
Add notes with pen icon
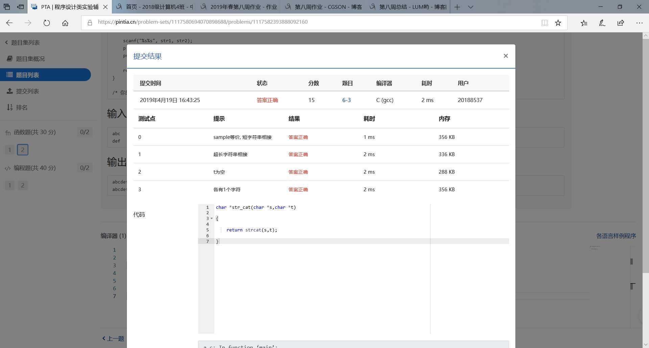click(x=602, y=23)
